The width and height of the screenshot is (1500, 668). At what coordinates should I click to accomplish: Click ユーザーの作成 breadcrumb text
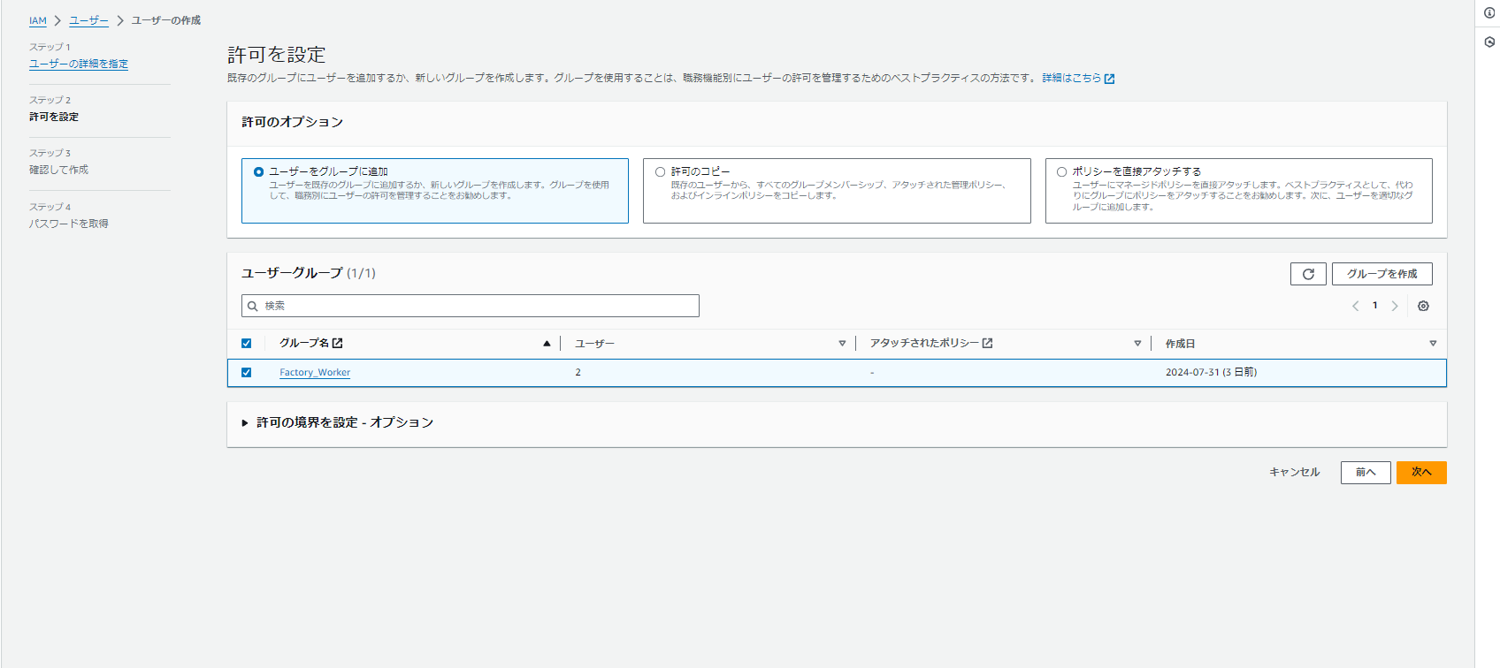point(166,20)
